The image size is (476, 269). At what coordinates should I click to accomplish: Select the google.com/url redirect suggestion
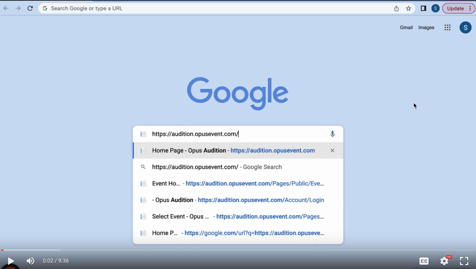click(238, 233)
